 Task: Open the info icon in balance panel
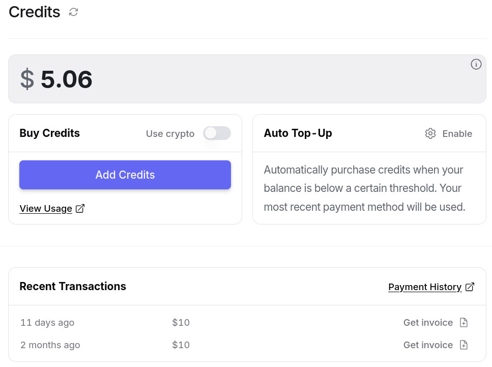[476, 64]
